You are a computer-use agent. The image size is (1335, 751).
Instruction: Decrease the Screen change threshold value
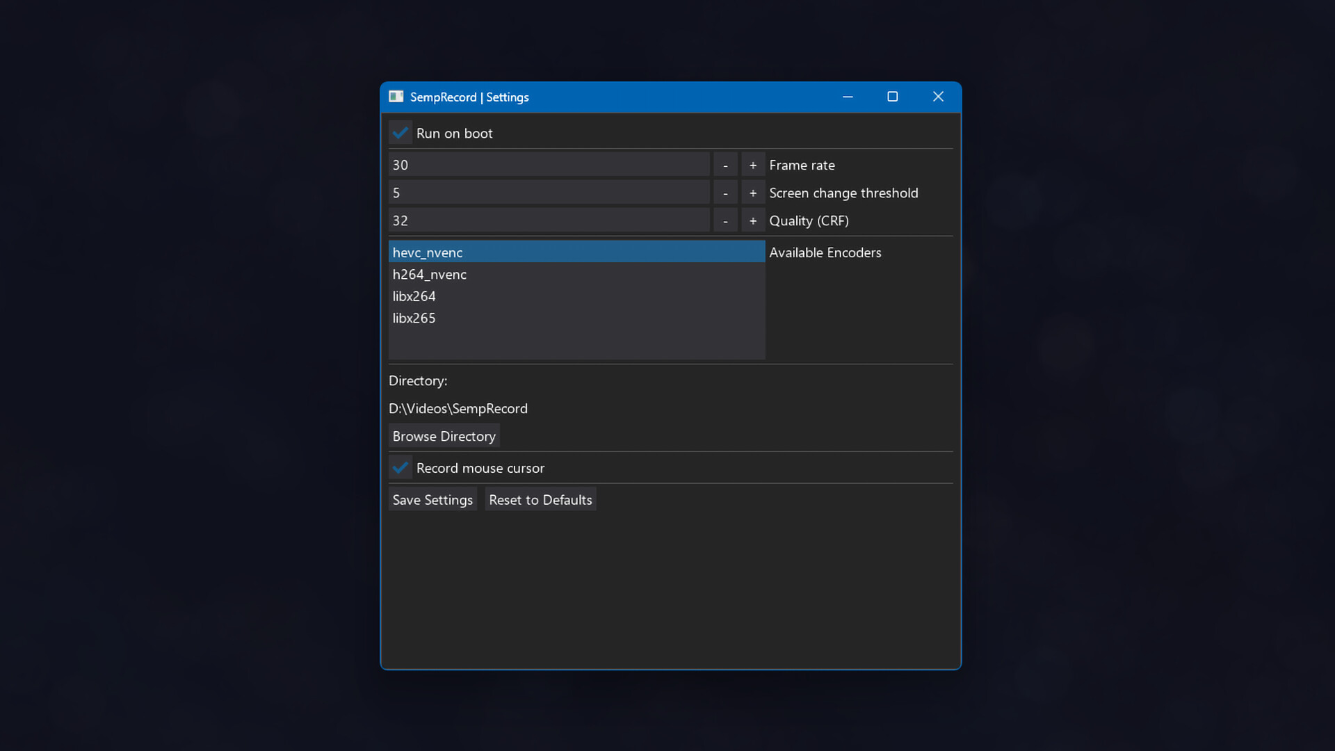(x=725, y=193)
